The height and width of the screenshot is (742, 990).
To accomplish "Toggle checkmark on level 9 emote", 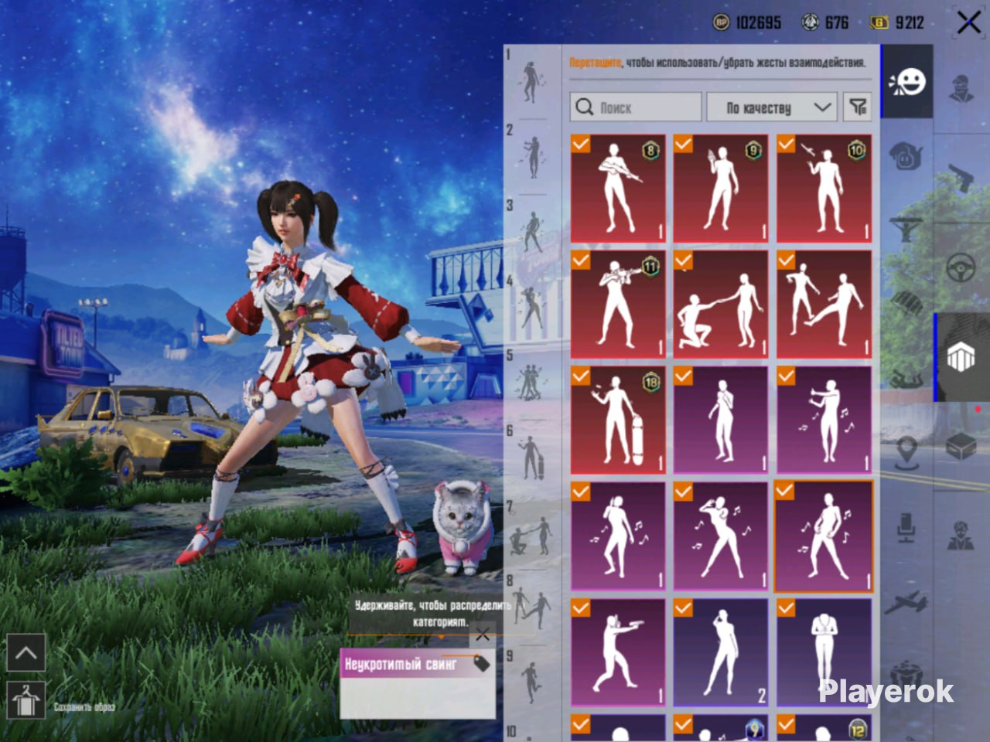I will point(683,144).
